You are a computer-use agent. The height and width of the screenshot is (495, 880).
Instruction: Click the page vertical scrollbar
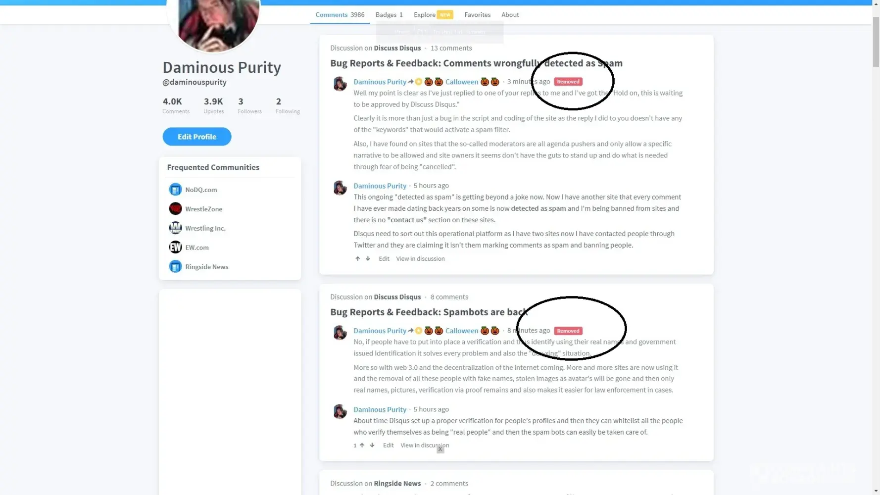[876, 42]
